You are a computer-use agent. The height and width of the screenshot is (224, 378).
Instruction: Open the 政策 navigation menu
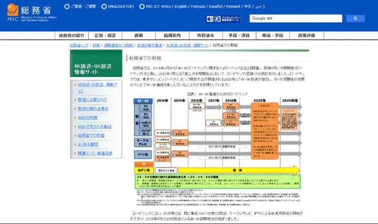tap(139, 36)
